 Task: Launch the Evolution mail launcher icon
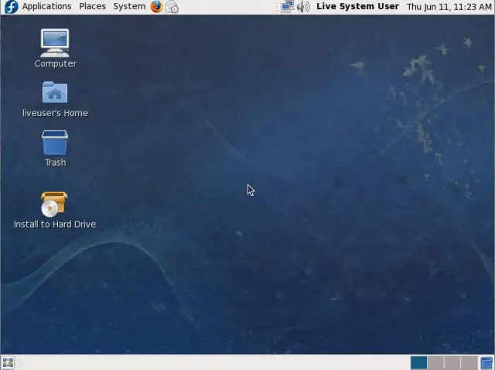click(x=172, y=6)
